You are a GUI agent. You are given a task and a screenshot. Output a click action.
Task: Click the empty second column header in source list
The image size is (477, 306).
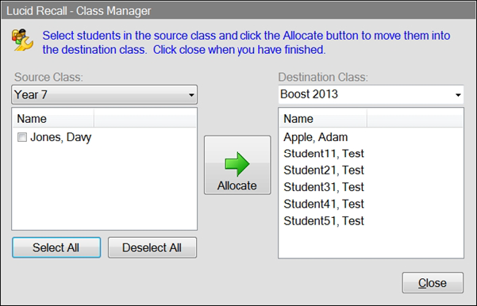point(145,118)
